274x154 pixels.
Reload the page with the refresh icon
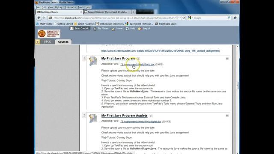184,18
